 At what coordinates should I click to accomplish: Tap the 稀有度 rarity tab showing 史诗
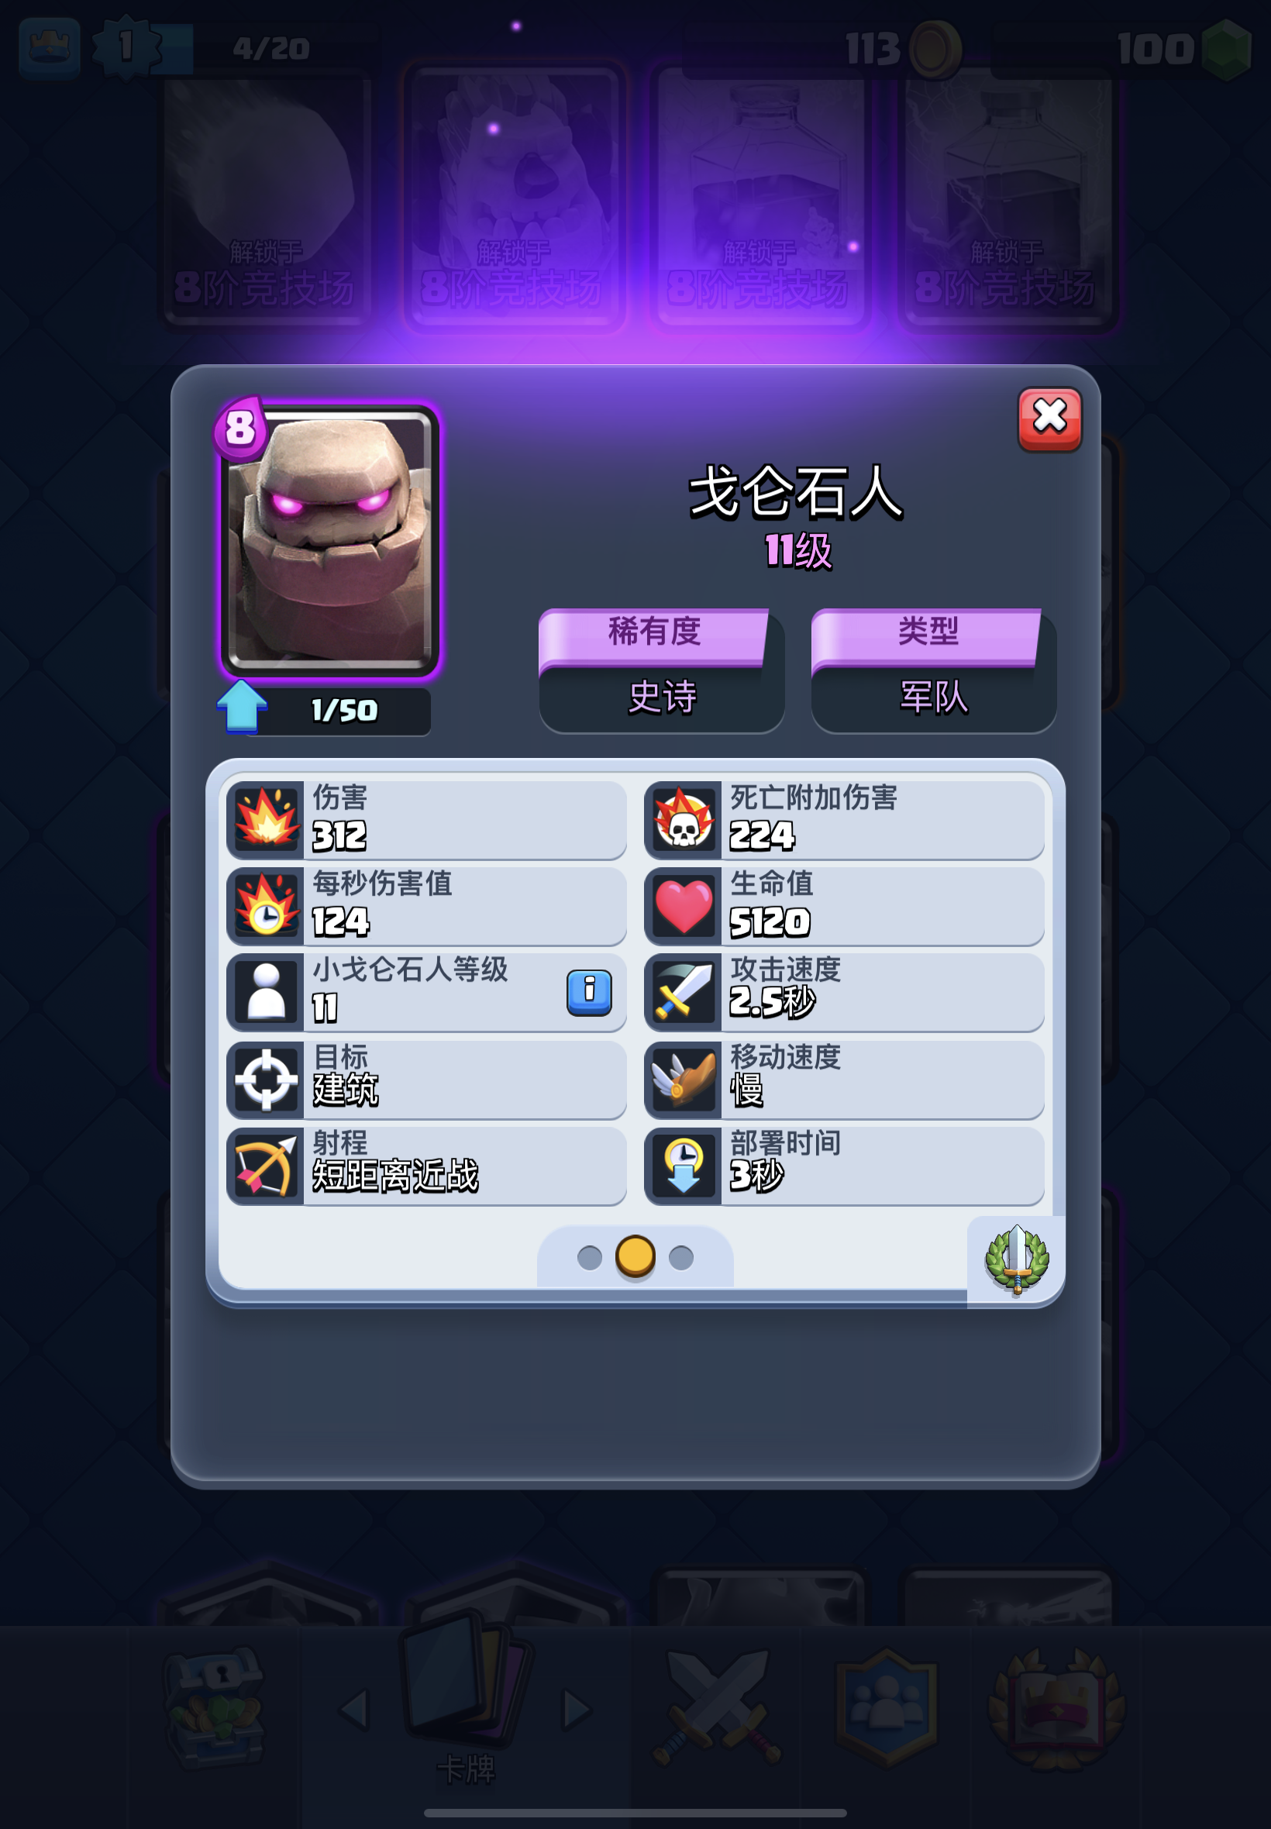[x=661, y=670]
